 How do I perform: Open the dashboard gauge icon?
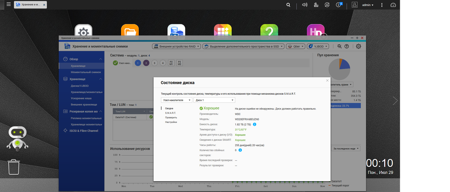[393, 5]
